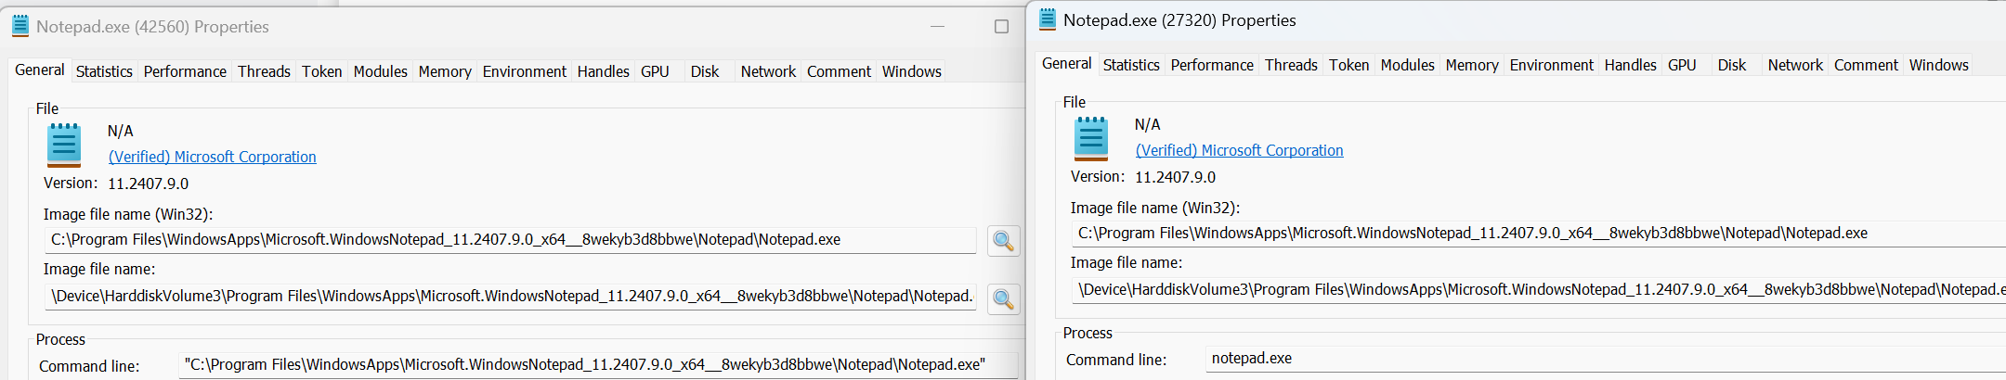Click the title bar icon of Notepad.exe (42560)

pos(20,26)
